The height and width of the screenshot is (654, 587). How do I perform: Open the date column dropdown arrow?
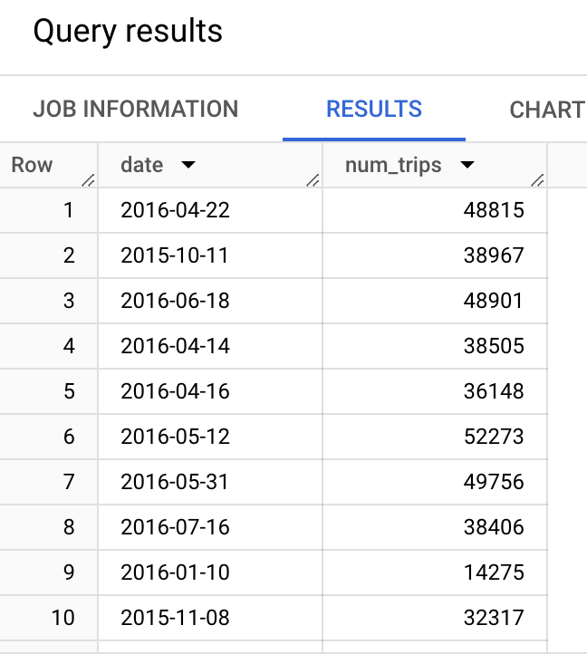(x=188, y=165)
